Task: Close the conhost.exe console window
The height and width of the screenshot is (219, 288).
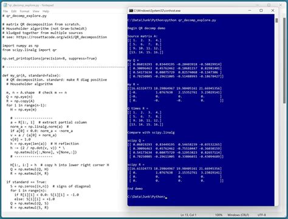Action: (273, 10)
